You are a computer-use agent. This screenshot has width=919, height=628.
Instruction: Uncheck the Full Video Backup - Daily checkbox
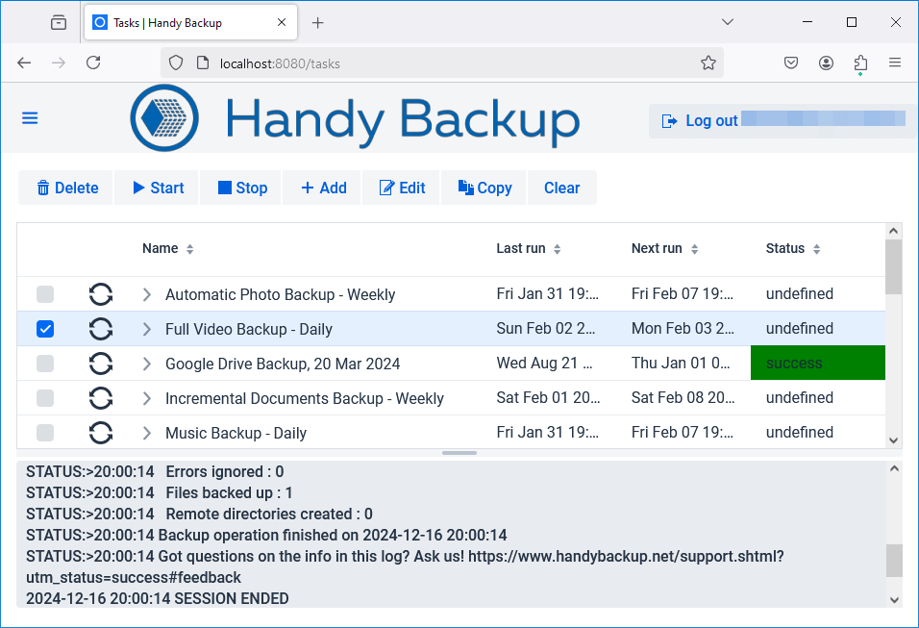[x=44, y=329]
